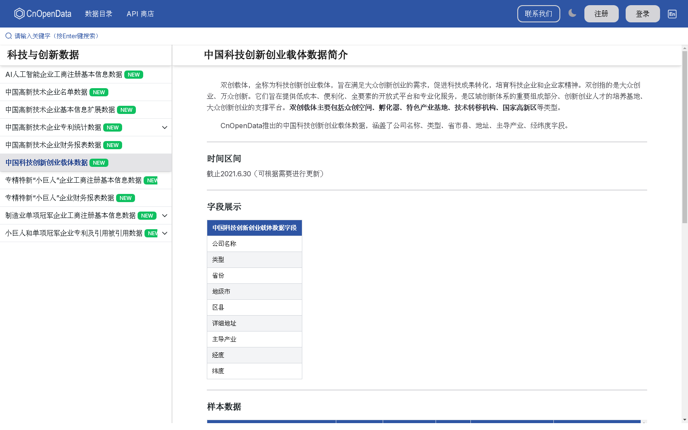The image size is (688, 430).
Task: Click the 详细地址 table cell
Action: [255, 323]
